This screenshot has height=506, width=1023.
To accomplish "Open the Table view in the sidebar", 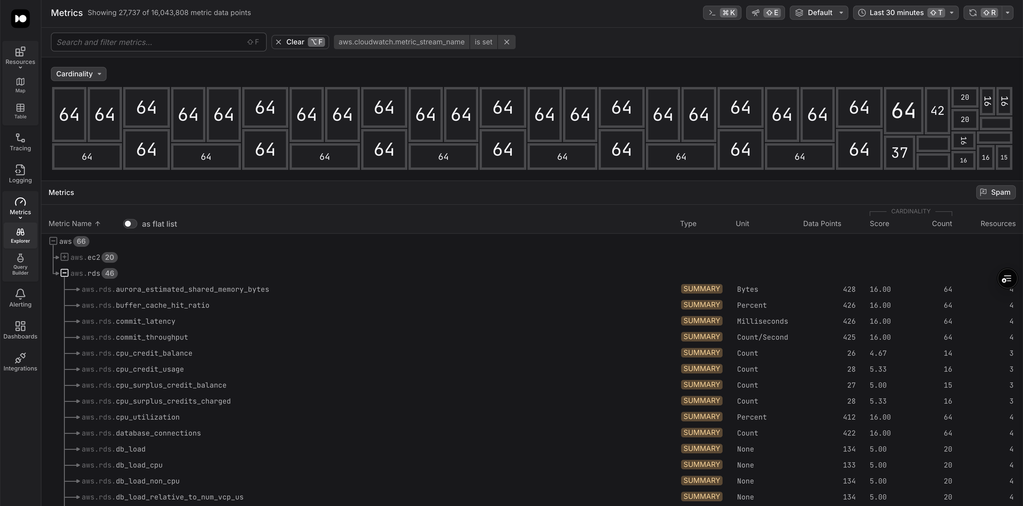I will tap(20, 111).
